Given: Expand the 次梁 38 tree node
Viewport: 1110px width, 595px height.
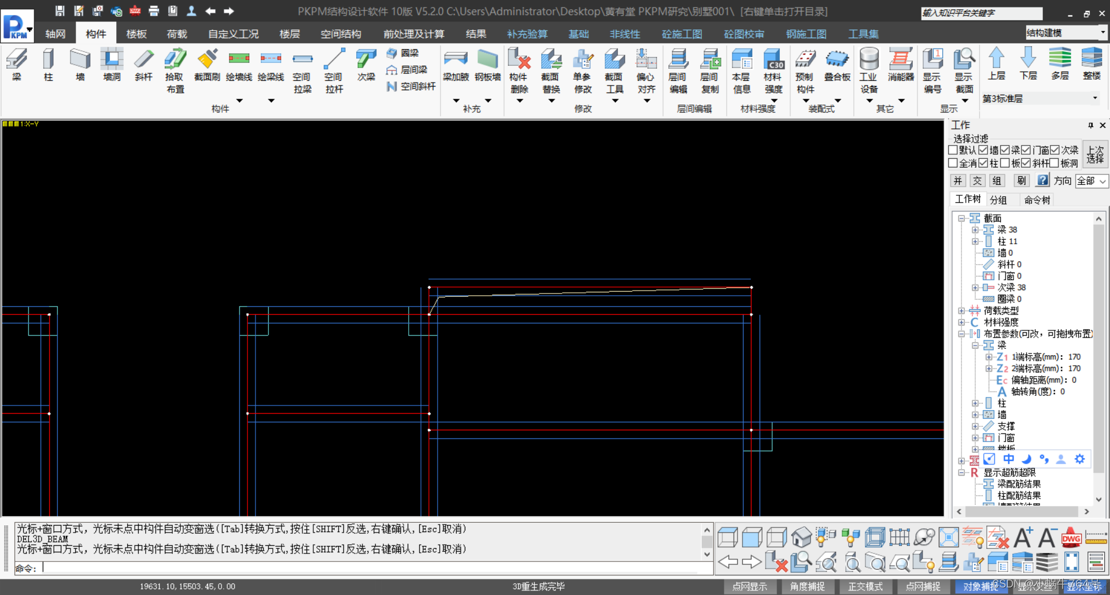Looking at the screenshot, I should (975, 288).
